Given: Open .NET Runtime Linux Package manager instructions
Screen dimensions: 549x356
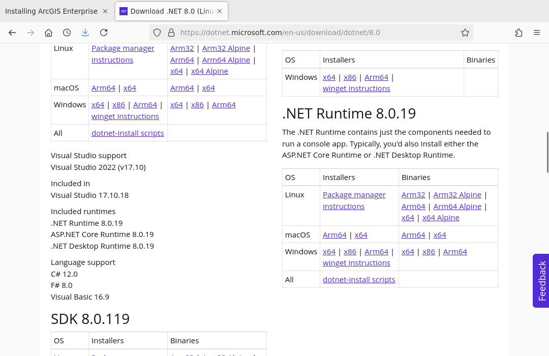Looking at the screenshot, I should click(x=354, y=200).
